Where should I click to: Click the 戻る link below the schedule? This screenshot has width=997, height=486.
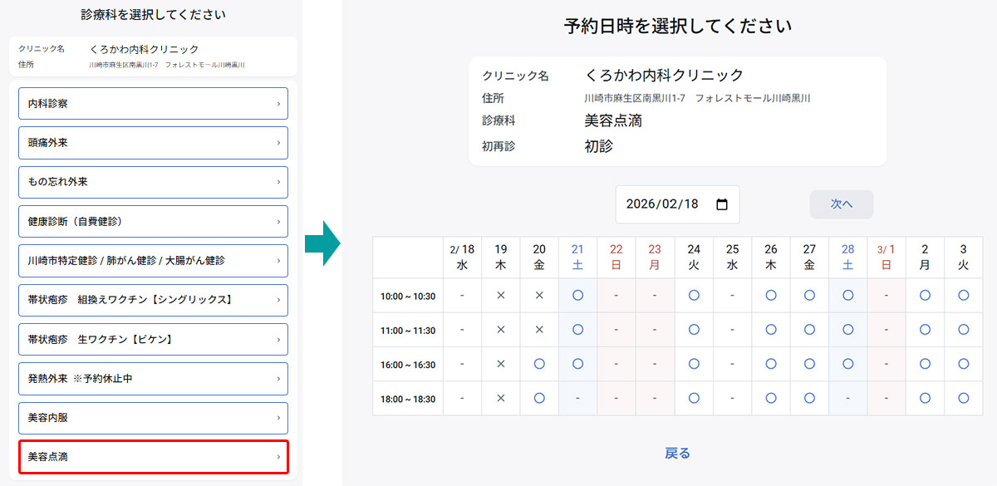tap(677, 453)
